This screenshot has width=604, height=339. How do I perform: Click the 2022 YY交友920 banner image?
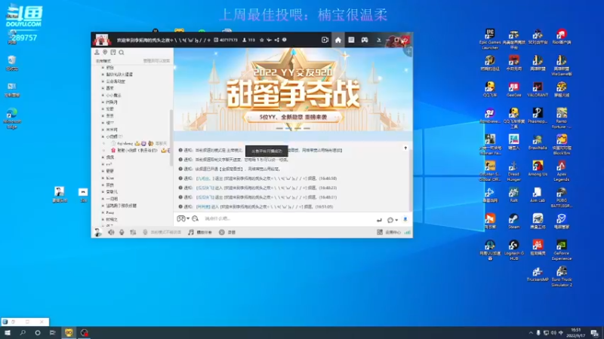pos(293,90)
